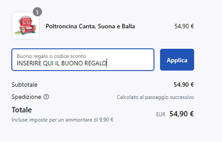Click the Subtotale amount 54,90 €
This screenshot has width=222, height=142.
184,85
